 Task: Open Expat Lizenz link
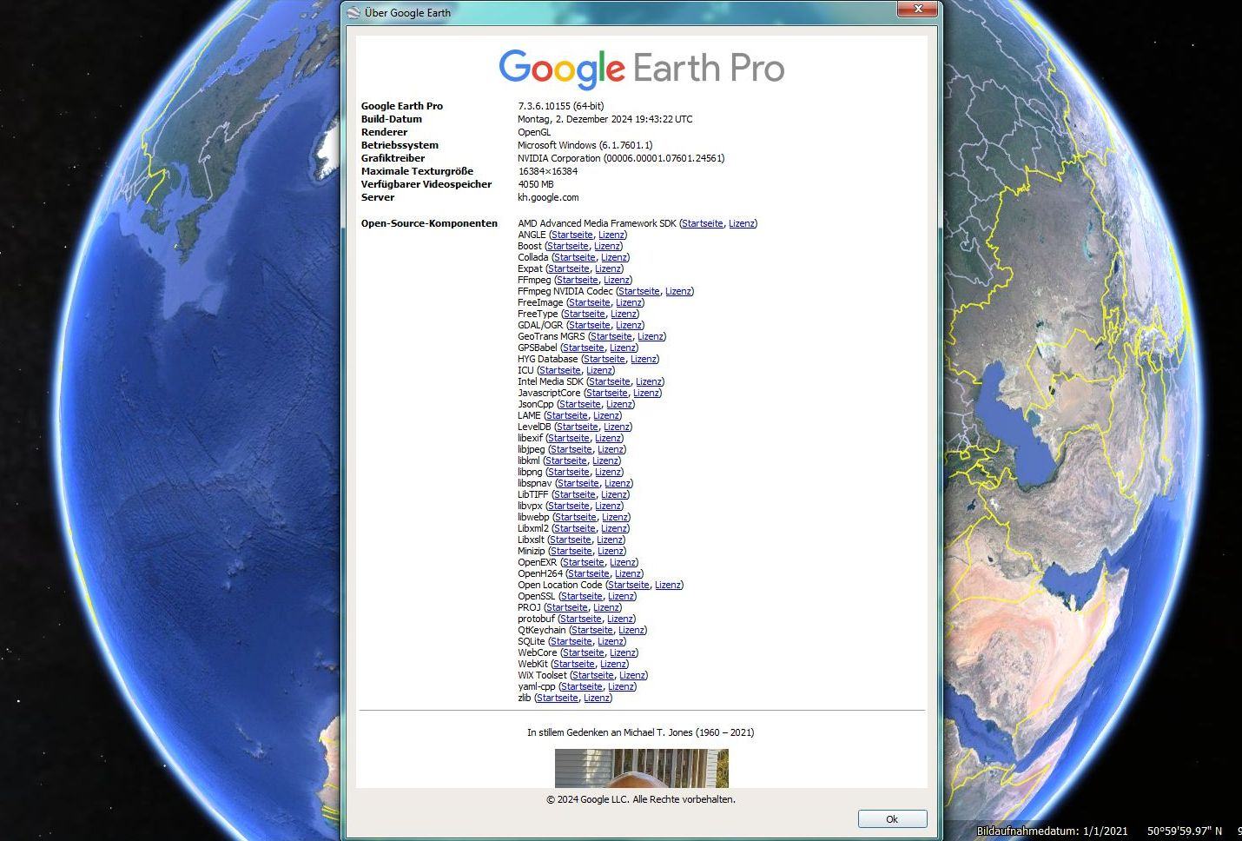(x=608, y=268)
